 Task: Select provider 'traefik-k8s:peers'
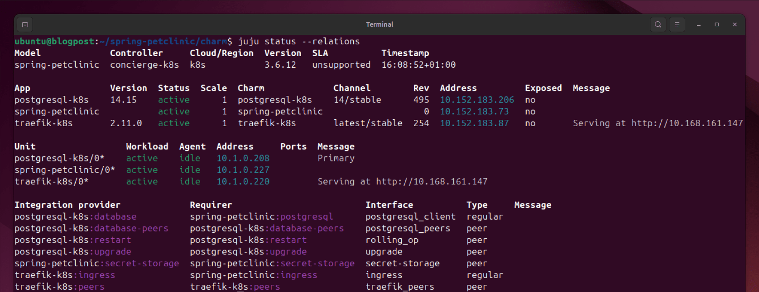click(59, 287)
